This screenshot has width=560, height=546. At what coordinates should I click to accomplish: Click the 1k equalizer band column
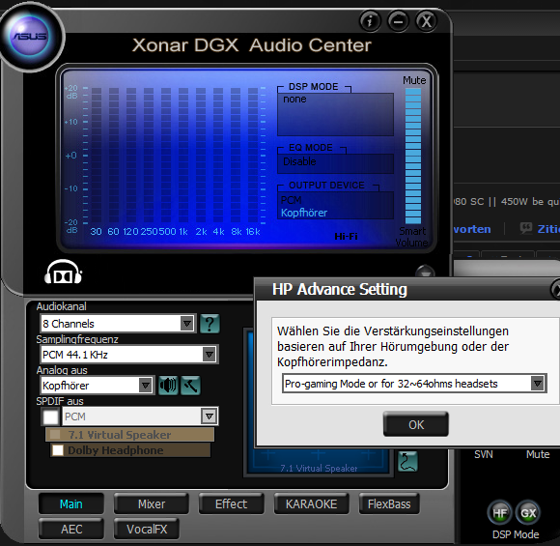183,156
